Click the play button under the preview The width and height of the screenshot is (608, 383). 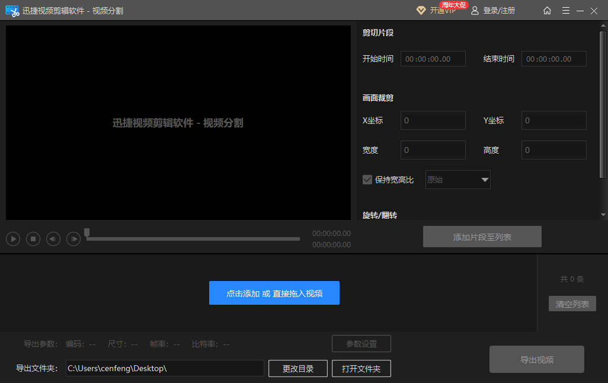point(13,239)
